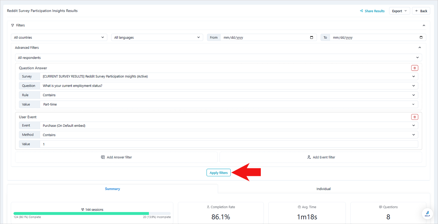
Task: Open the Value dropdown showing Part-time
Action: (229, 104)
